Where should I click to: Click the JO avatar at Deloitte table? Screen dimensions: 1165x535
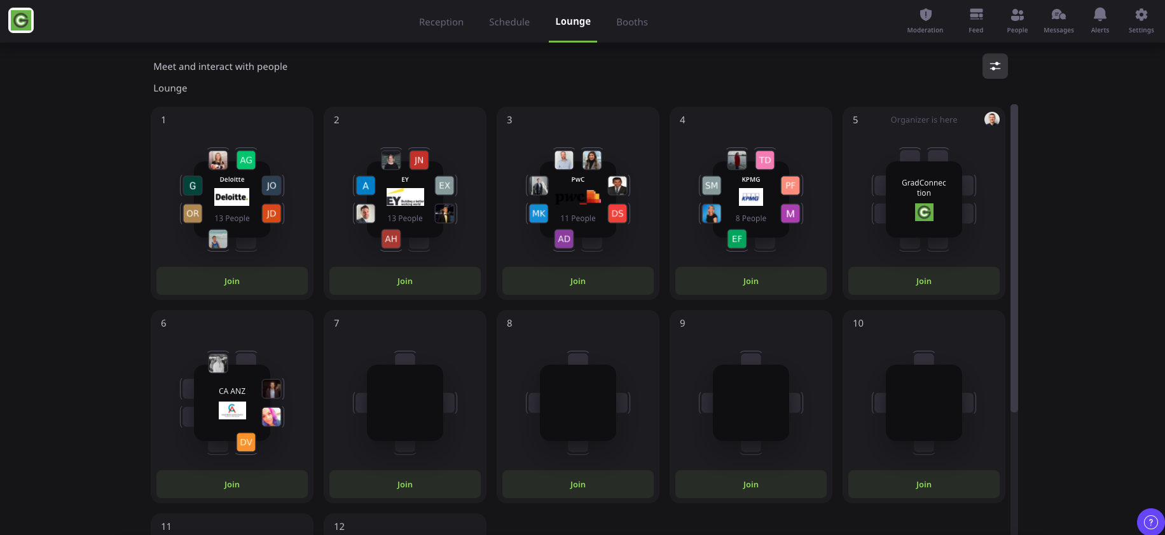272,186
